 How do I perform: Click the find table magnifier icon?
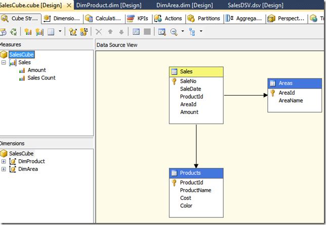click(162, 31)
